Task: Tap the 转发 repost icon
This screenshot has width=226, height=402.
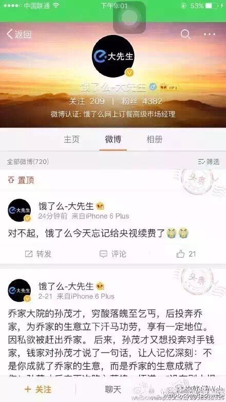Action: click(x=38, y=254)
